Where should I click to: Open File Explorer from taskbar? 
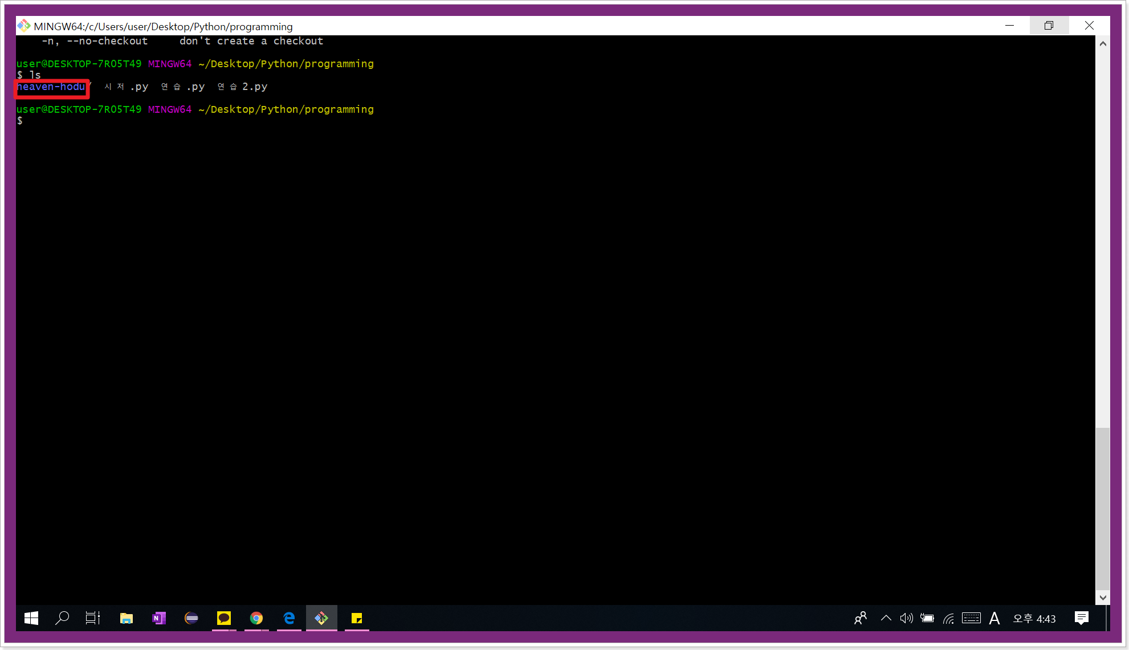click(126, 618)
